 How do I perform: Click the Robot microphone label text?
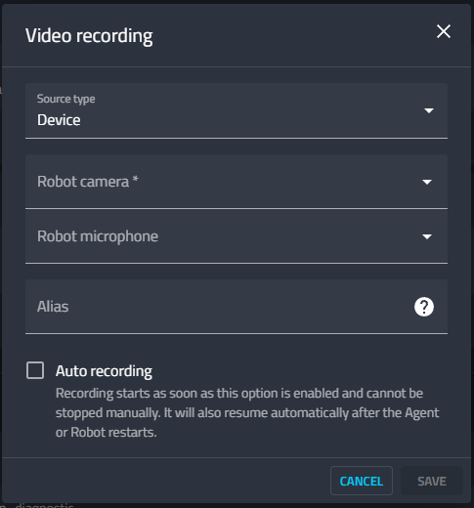98,236
